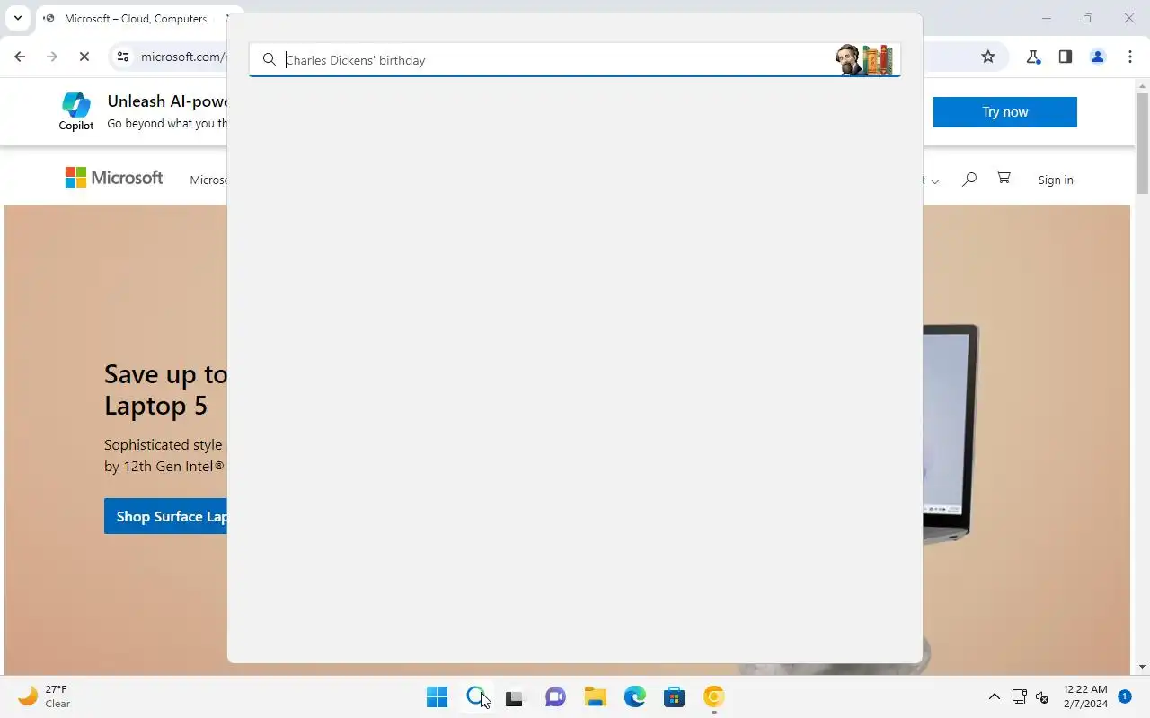Screen dimensions: 1150x718
Task: Launch File Explorer from the taskbar
Action: [x=595, y=696]
